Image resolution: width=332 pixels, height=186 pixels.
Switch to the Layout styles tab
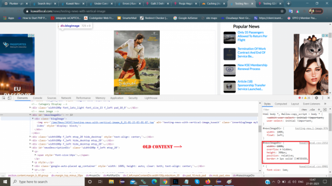[x=295, y=104]
